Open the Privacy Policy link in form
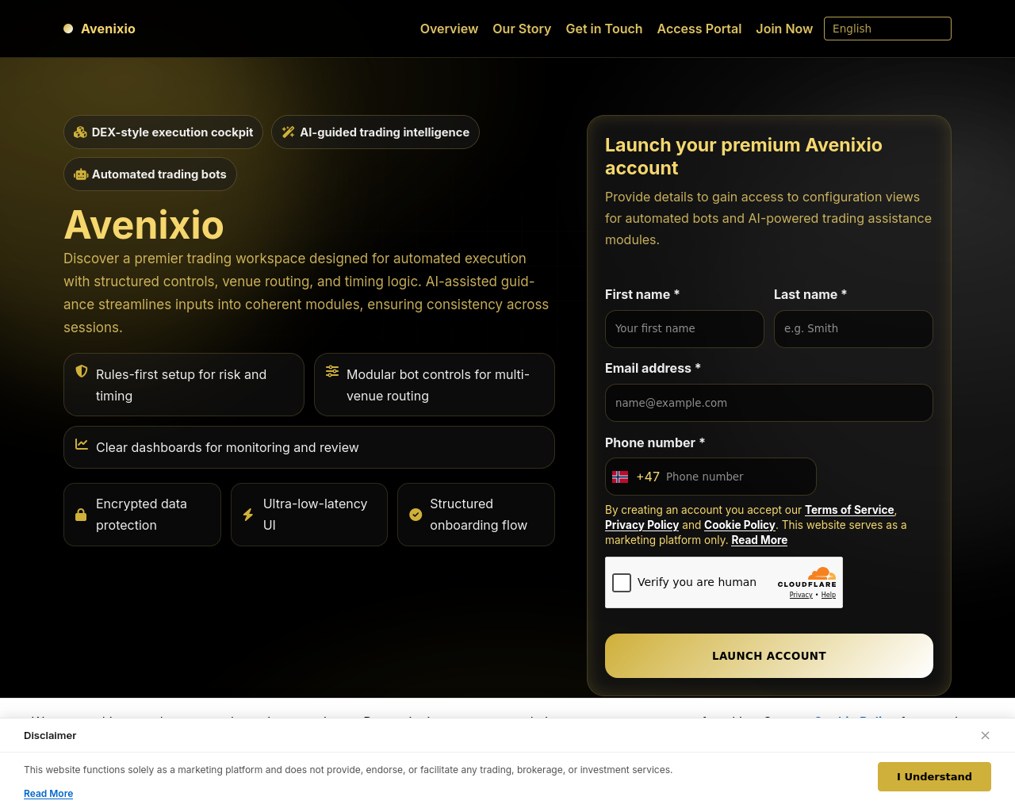This screenshot has height=812, width=1015. click(642, 525)
